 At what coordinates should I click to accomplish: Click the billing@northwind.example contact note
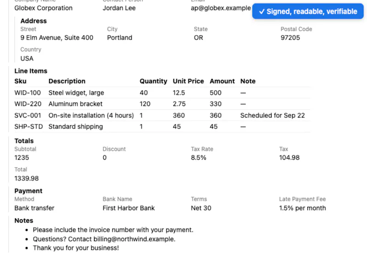(104, 239)
